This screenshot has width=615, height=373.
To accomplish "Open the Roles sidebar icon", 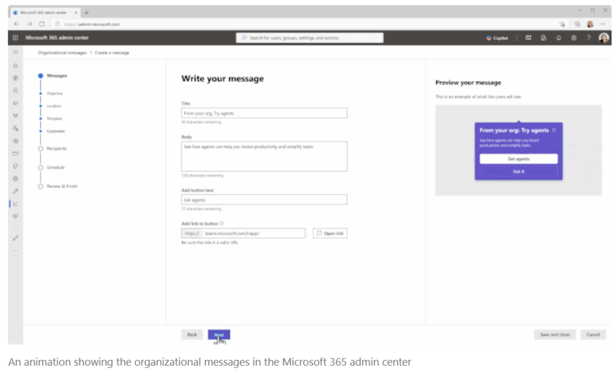I will pos(15,129).
